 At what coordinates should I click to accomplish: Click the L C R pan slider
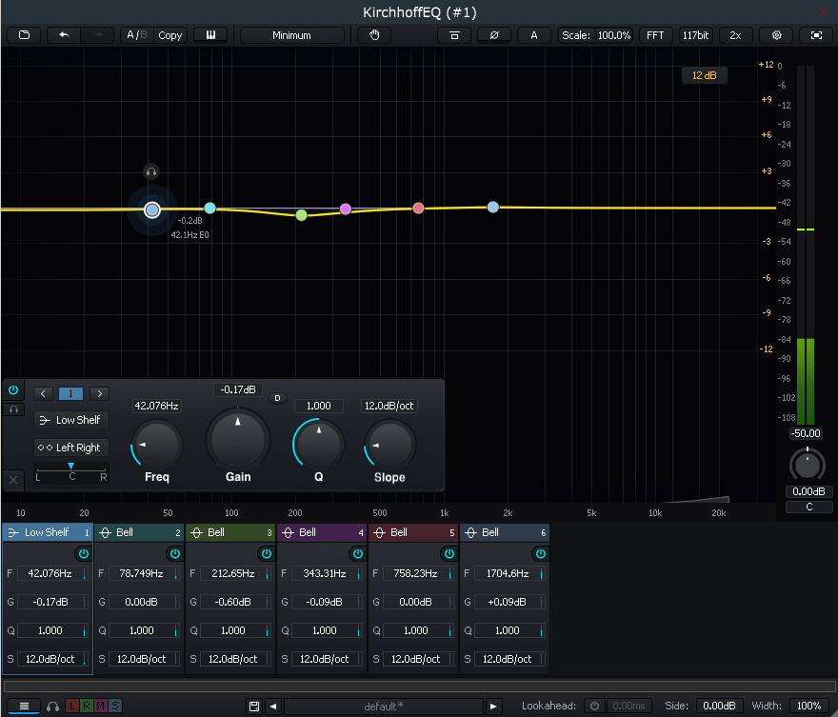[71, 472]
